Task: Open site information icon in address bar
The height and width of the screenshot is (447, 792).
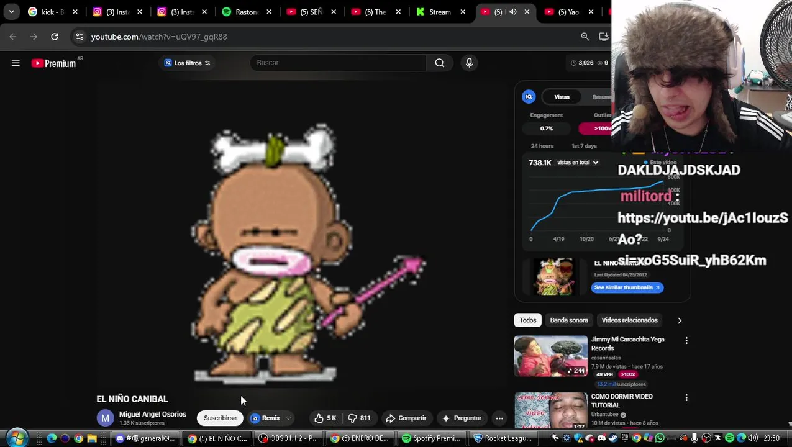Action: (x=80, y=37)
